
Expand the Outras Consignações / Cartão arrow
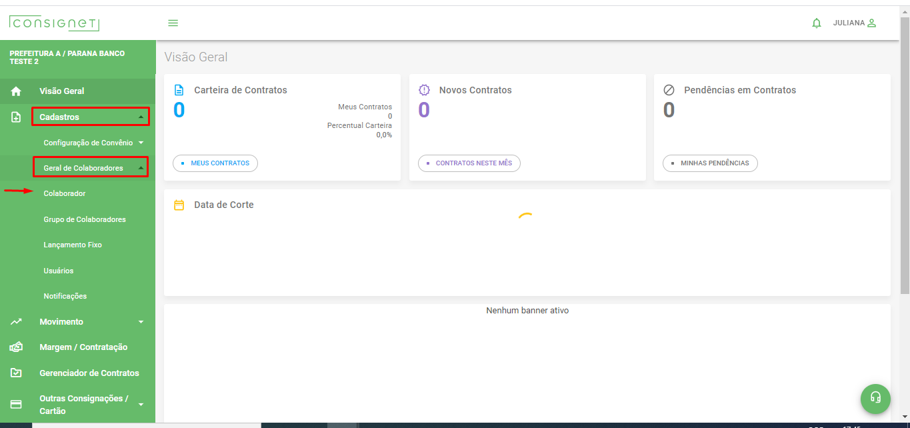coord(141,405)
